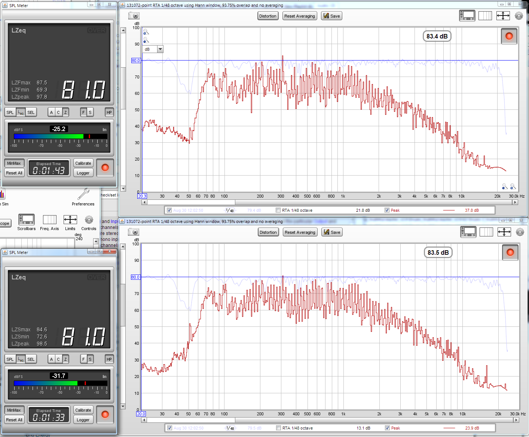Zoom out horizontally on top RTA graph
Image resolution: width=529 pixels, height=437 pixels.
tap(505, 186)
